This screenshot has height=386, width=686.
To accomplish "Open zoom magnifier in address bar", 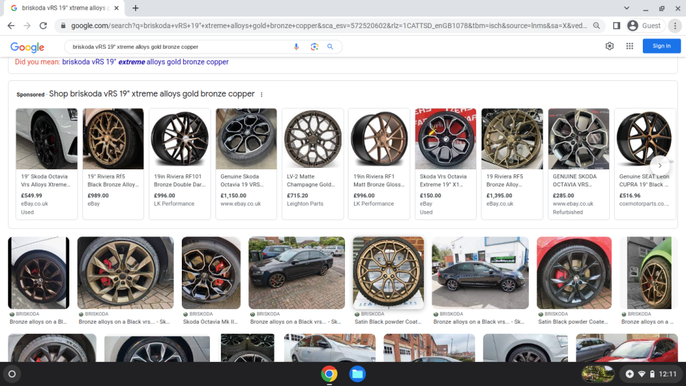I will [x=596, y=26].
